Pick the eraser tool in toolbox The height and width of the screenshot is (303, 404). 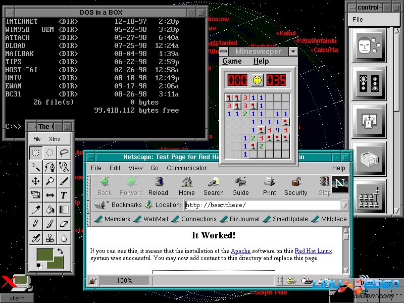point(64,223)
